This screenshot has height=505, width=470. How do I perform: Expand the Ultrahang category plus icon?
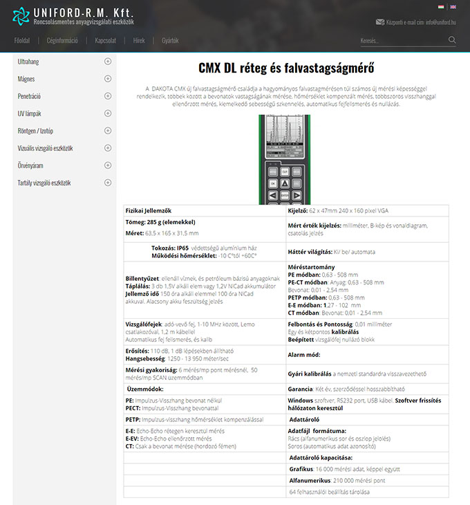click(x=108, y=62)
